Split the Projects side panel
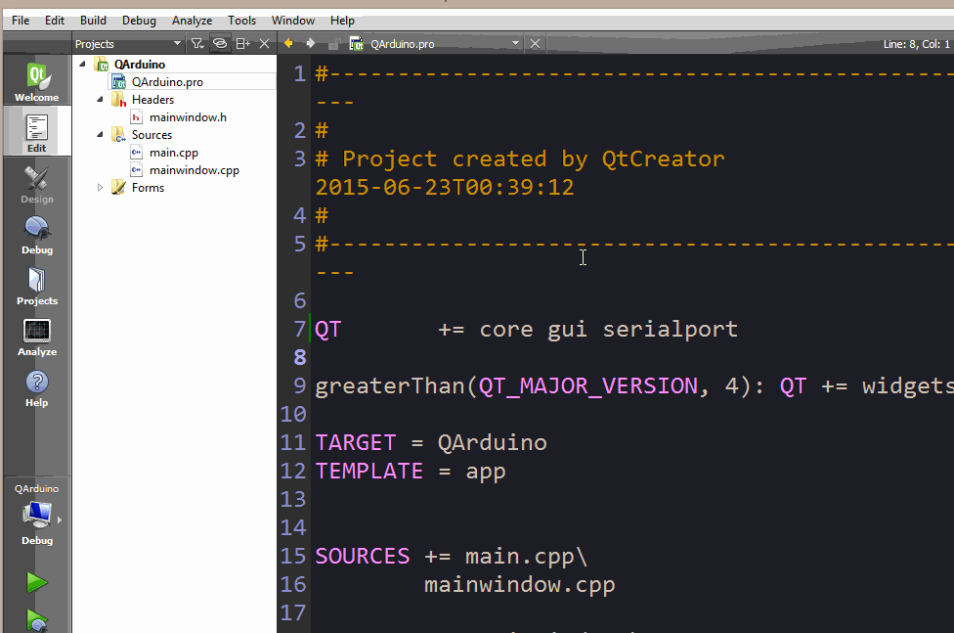 [x=242, y=44]
